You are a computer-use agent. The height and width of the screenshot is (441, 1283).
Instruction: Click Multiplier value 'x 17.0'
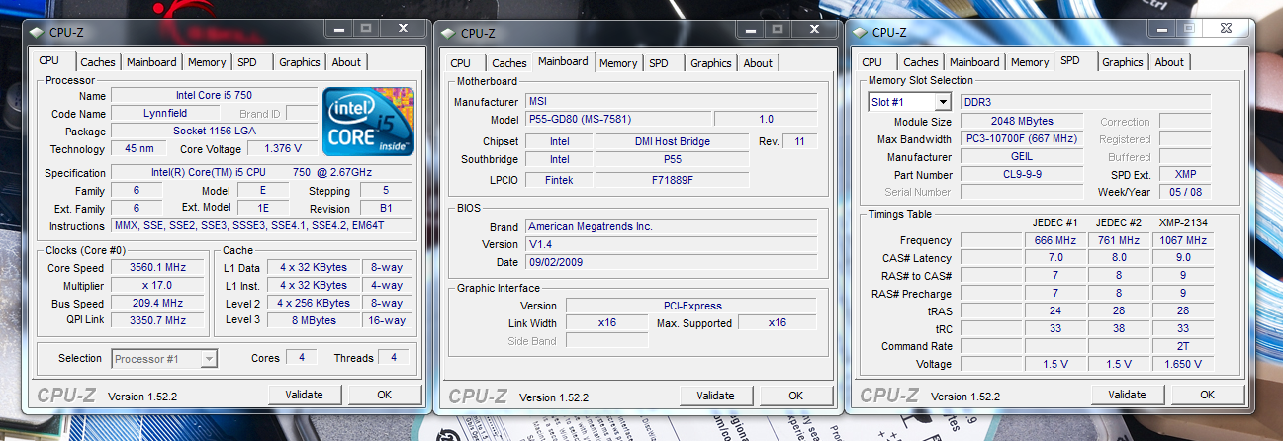[x=157, y=286]
